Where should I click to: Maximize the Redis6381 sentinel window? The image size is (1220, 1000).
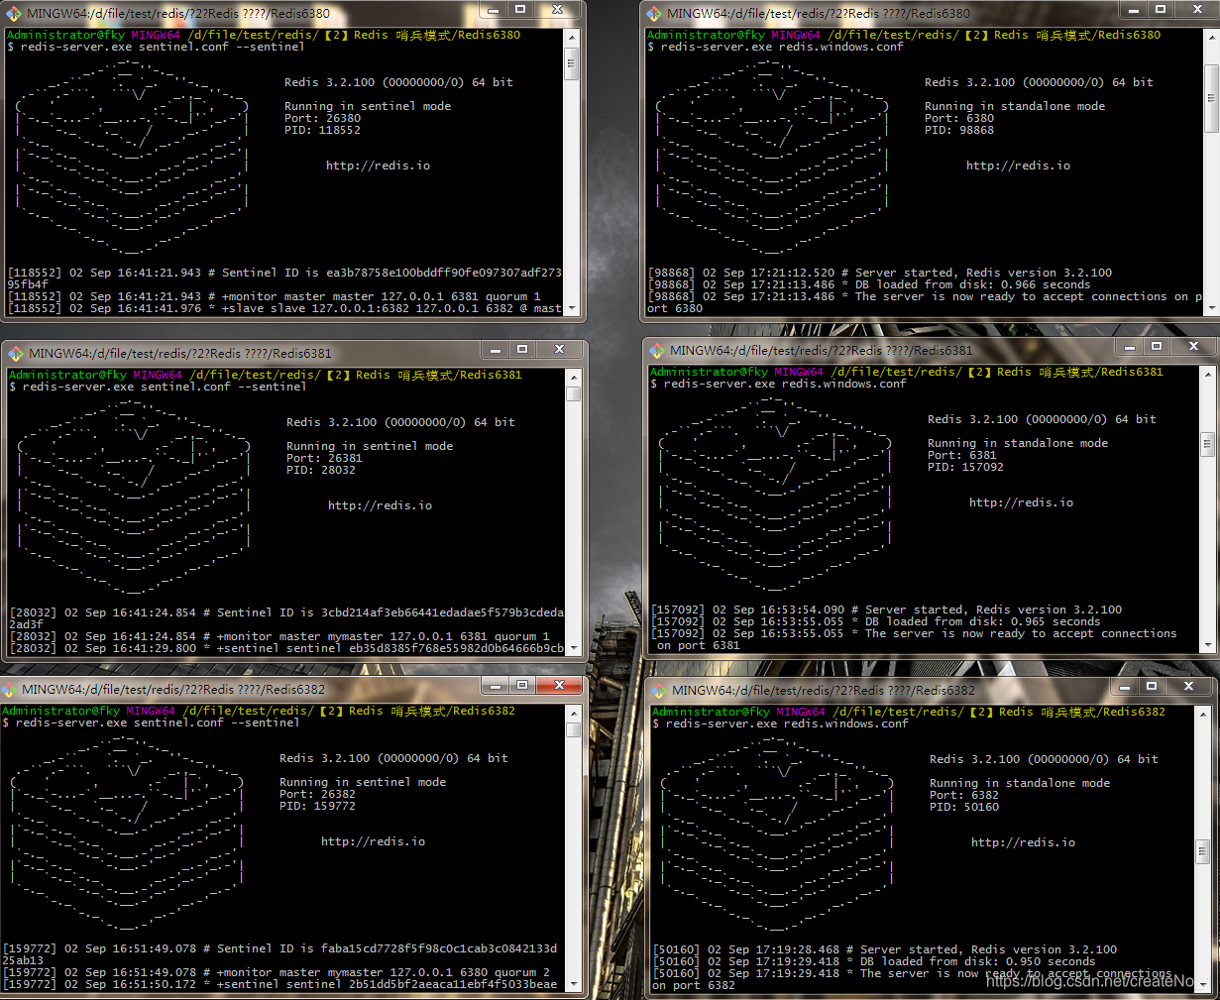tap(523, 349)
